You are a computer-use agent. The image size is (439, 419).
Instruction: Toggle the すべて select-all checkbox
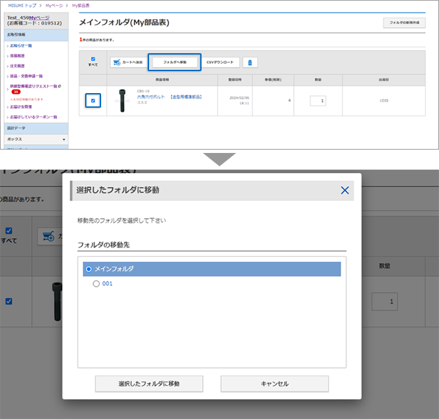[x=93, y=59]
